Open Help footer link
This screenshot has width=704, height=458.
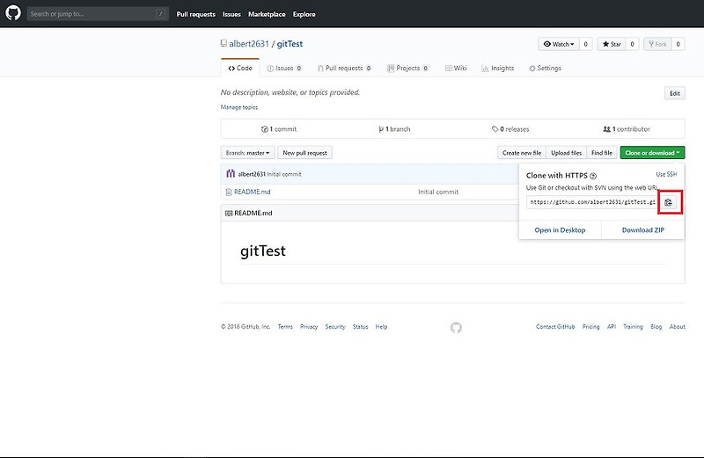point(381,327)
